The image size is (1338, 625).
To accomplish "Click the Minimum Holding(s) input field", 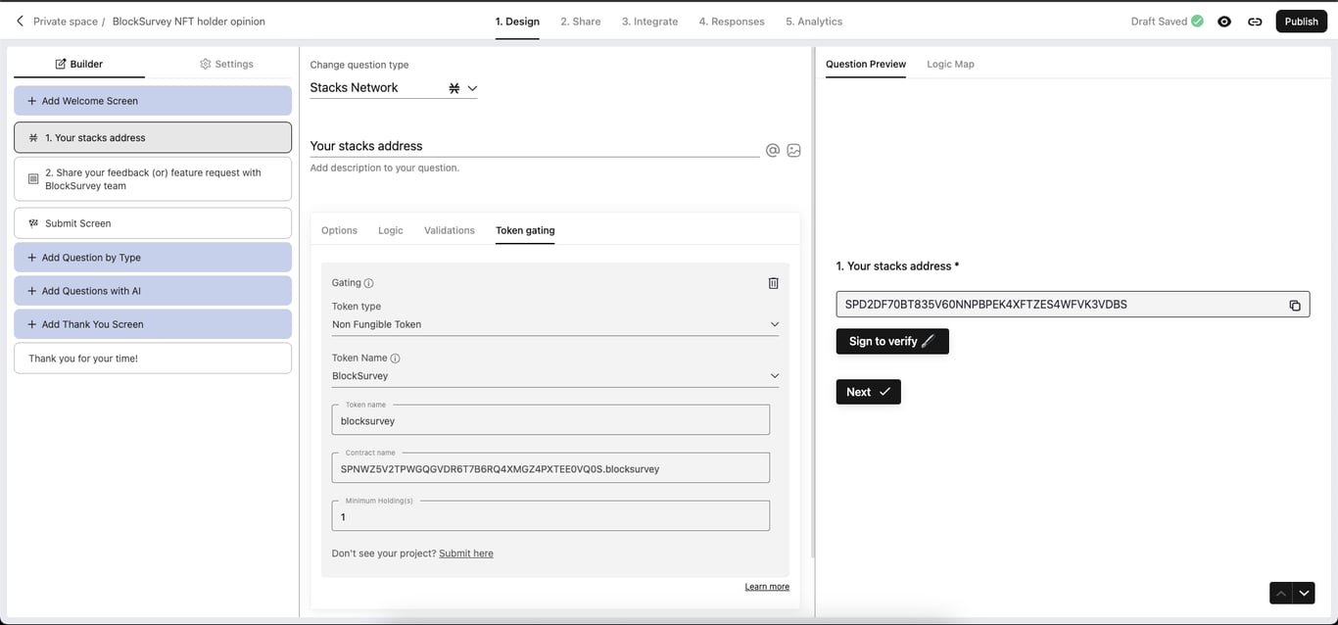I will 550,516.
